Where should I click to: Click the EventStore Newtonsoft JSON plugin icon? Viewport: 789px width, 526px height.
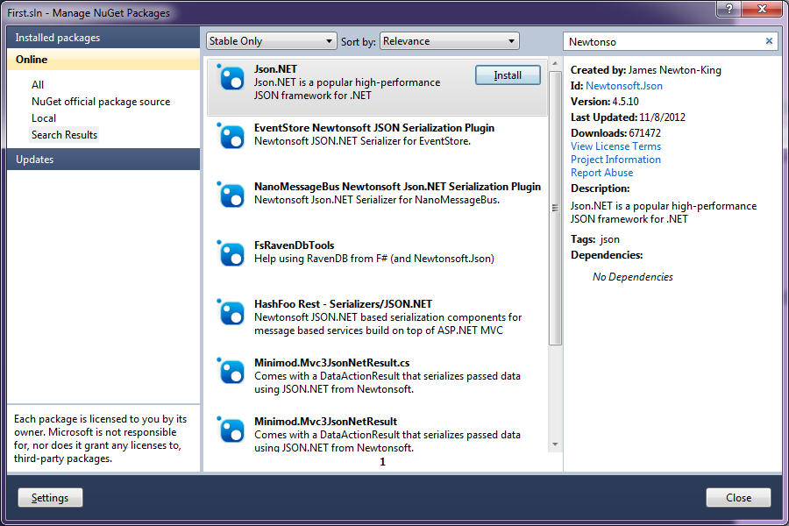(231, 136)
